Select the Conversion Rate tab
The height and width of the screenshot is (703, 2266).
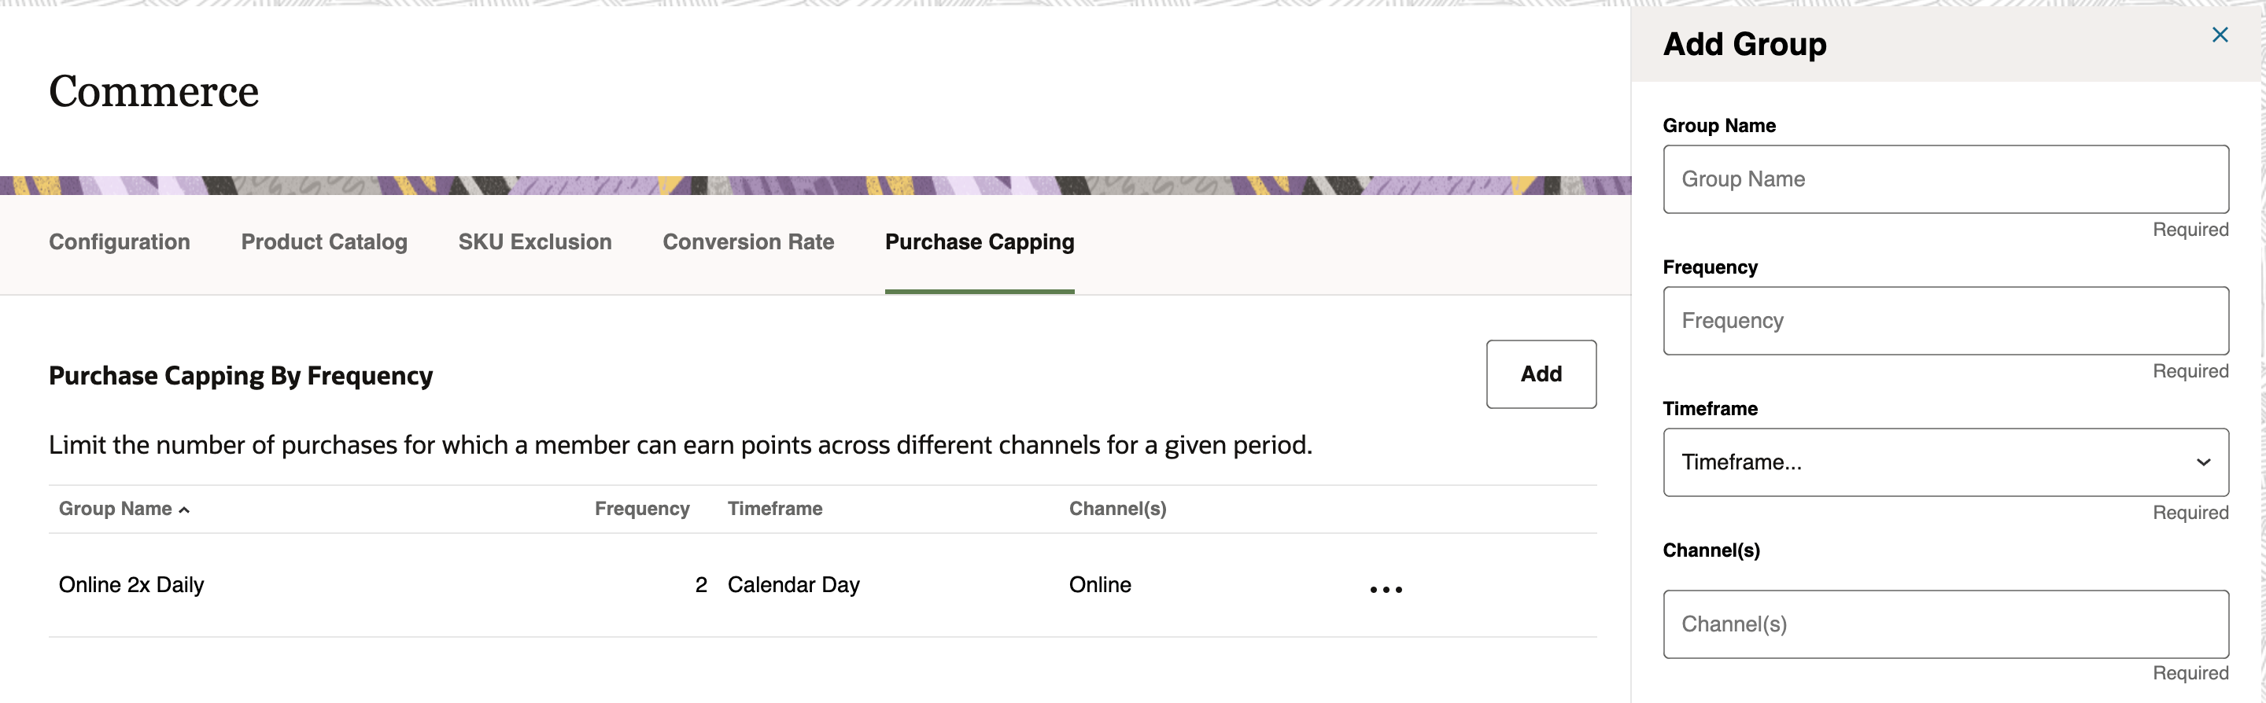click(747, 241)
